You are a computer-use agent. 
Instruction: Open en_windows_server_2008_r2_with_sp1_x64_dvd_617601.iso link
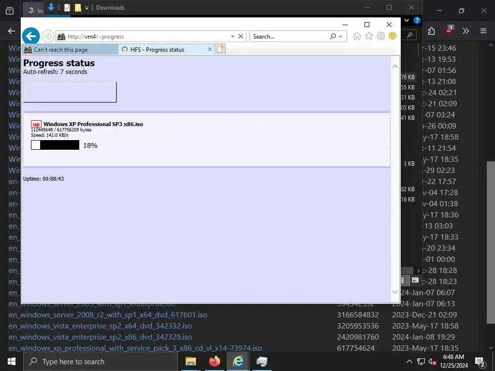108,315
